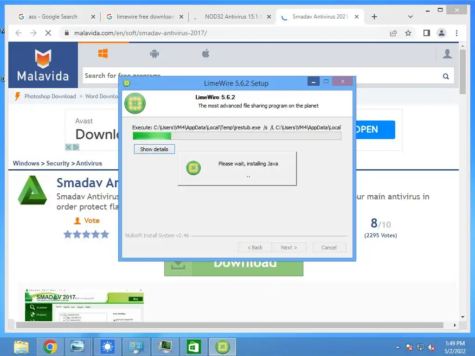
Task: Open the LimeWire taskbar icon
Action: (x=223, y=347)
